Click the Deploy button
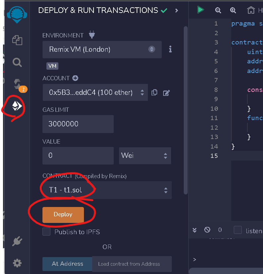The image size is (263, 274). tap(63, 215)
